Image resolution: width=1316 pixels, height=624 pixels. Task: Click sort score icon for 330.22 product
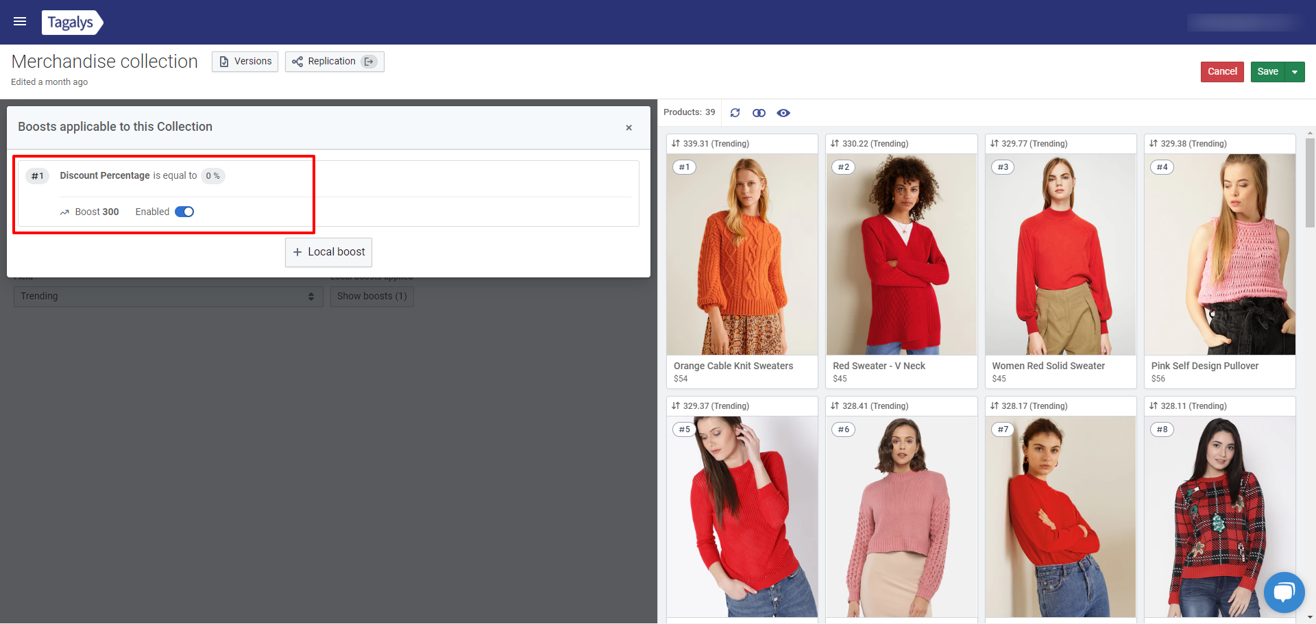point(835,144)
